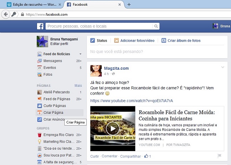Click the Magzita profile photo thumbnail
The image size is (231, 165).
point(96,71)
